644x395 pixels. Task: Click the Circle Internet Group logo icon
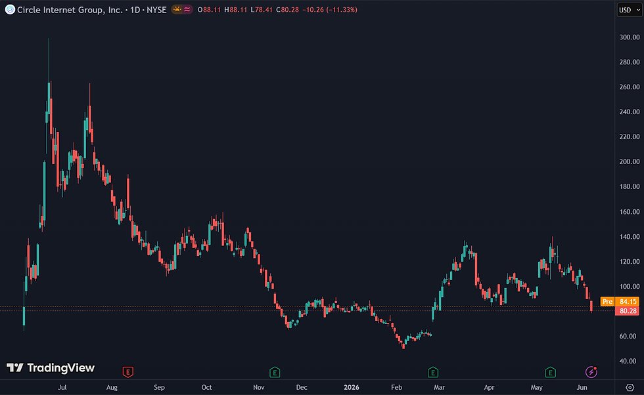(10, 9)
